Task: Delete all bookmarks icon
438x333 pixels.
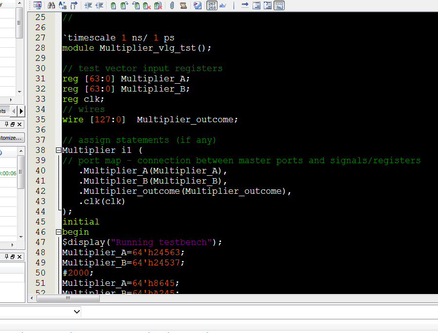Action: click(158, 5)
